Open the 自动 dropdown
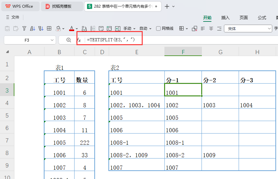This screenshot has width=278, height=179. pos(145,28)
